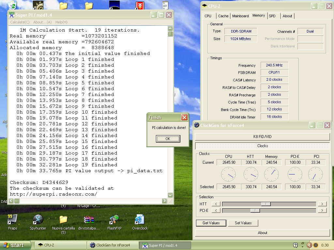Screen dimensions: 334x250
Task: Open the Spyhunter desktop shortcut
Action: coord(38,222)
